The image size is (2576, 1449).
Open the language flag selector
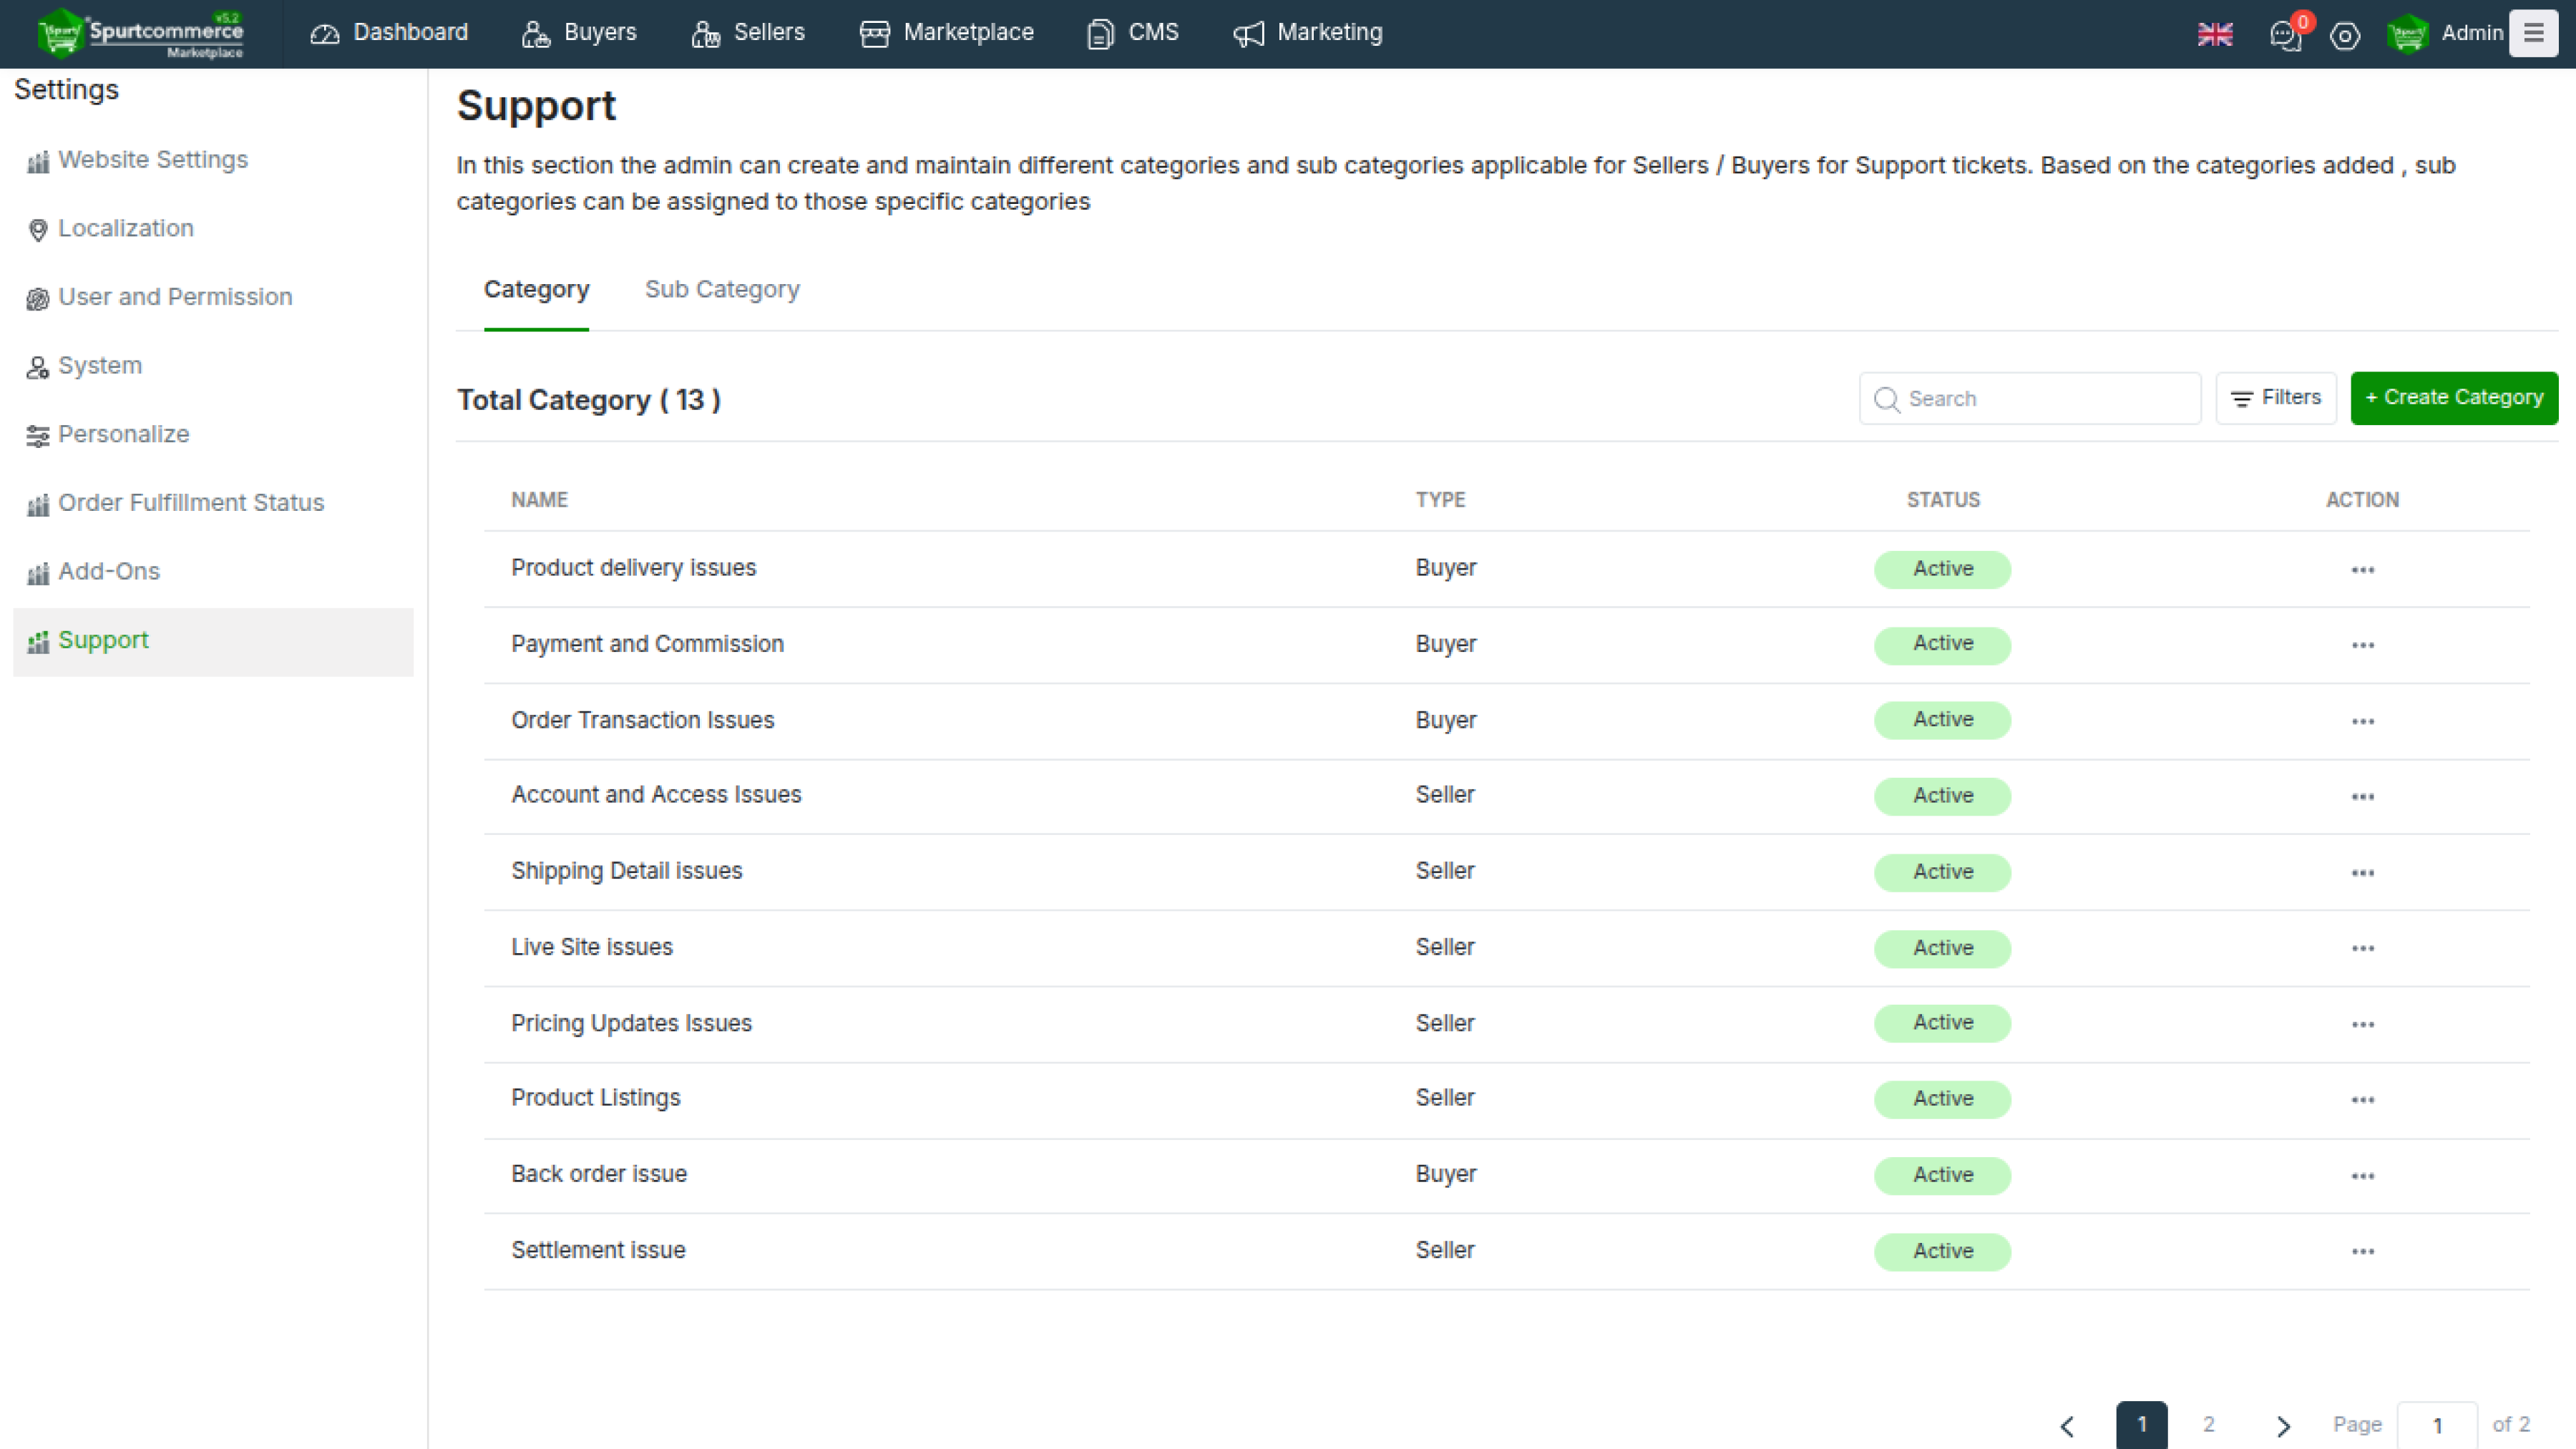pyautogui.click(x=2214, y=34)
